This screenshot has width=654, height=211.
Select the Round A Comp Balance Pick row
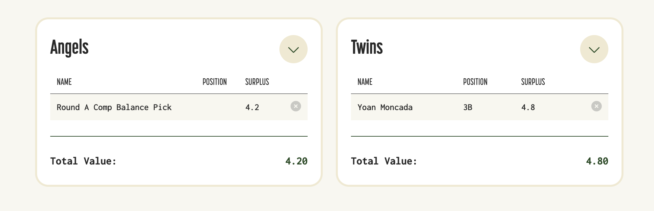179,107
